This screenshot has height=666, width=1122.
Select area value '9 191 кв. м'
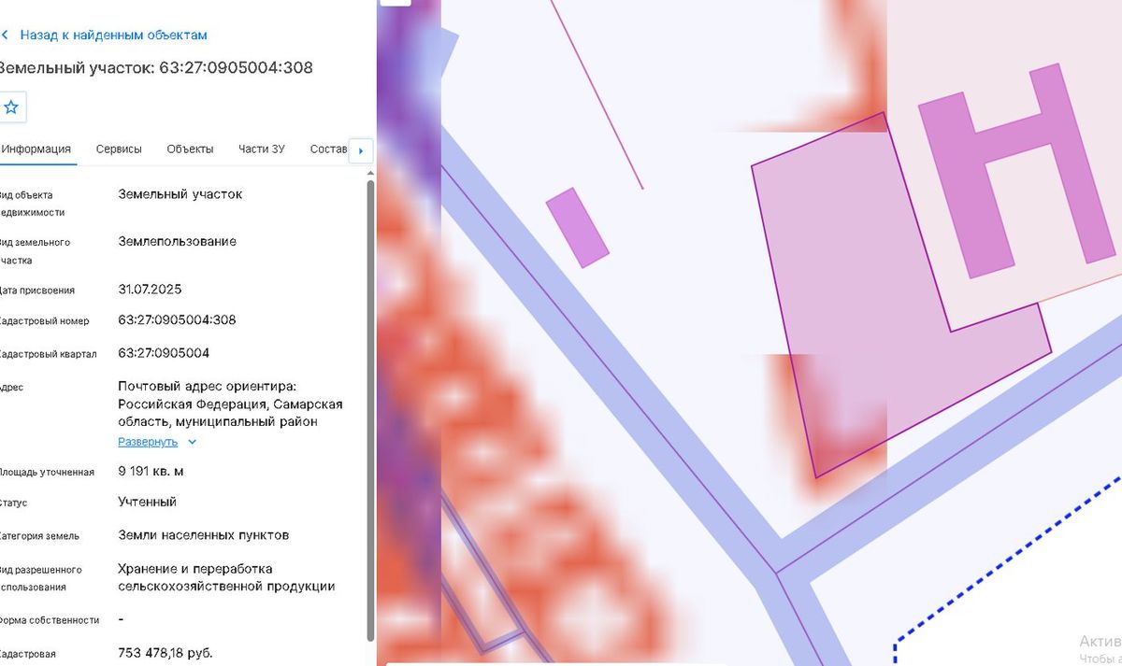pyautogui.click(x=151, y=471)
